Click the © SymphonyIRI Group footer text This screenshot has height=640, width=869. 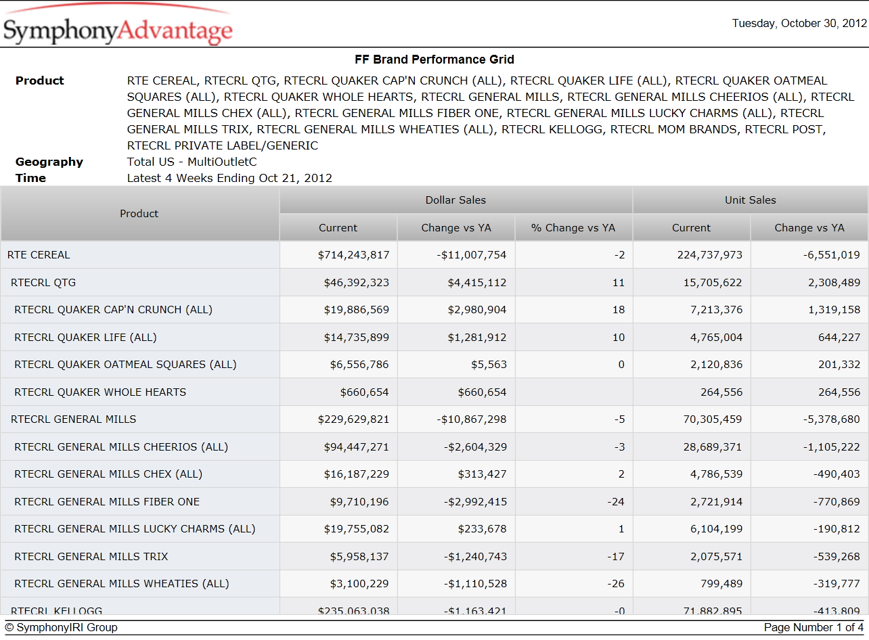pos(62,628)
